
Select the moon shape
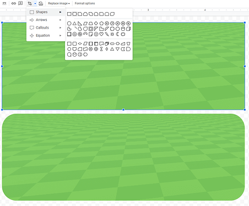tap(117, 34)
